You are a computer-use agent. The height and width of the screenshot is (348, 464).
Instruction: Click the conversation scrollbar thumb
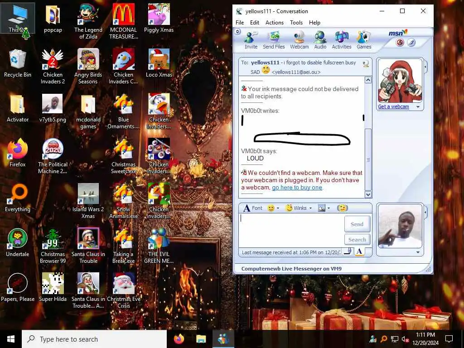pyautogui.click(x=368, y=159)
